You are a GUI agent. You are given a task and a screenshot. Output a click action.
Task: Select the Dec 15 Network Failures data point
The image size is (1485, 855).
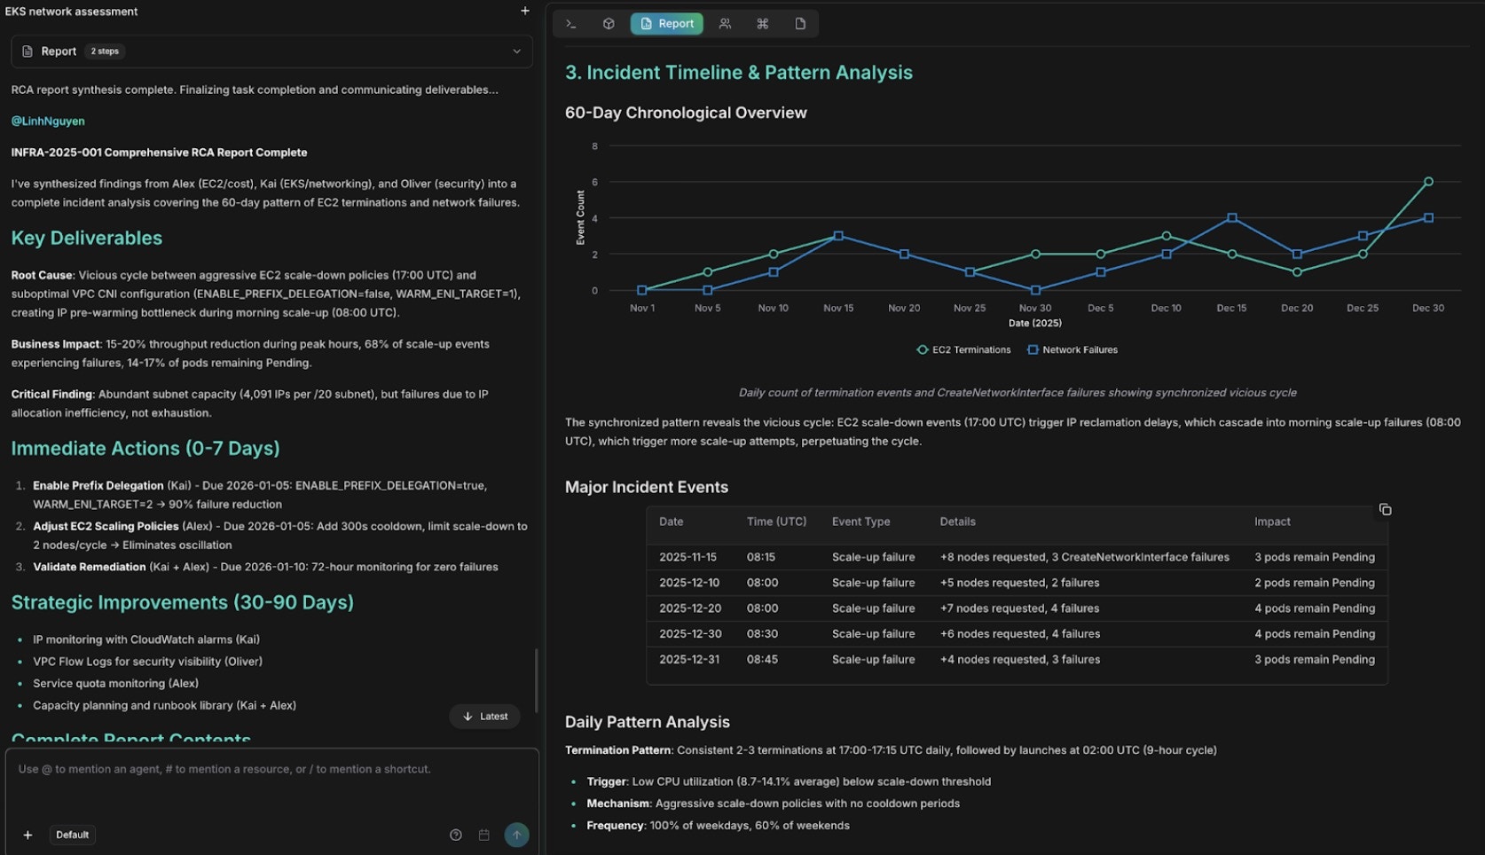pyautogui.click(x=1231, y=217)
